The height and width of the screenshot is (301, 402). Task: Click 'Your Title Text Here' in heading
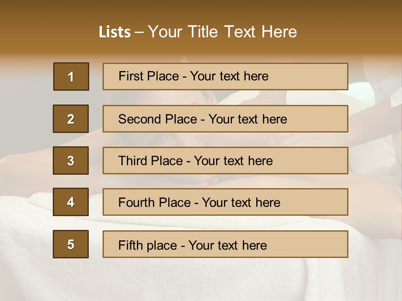click(x=222, y=32)
